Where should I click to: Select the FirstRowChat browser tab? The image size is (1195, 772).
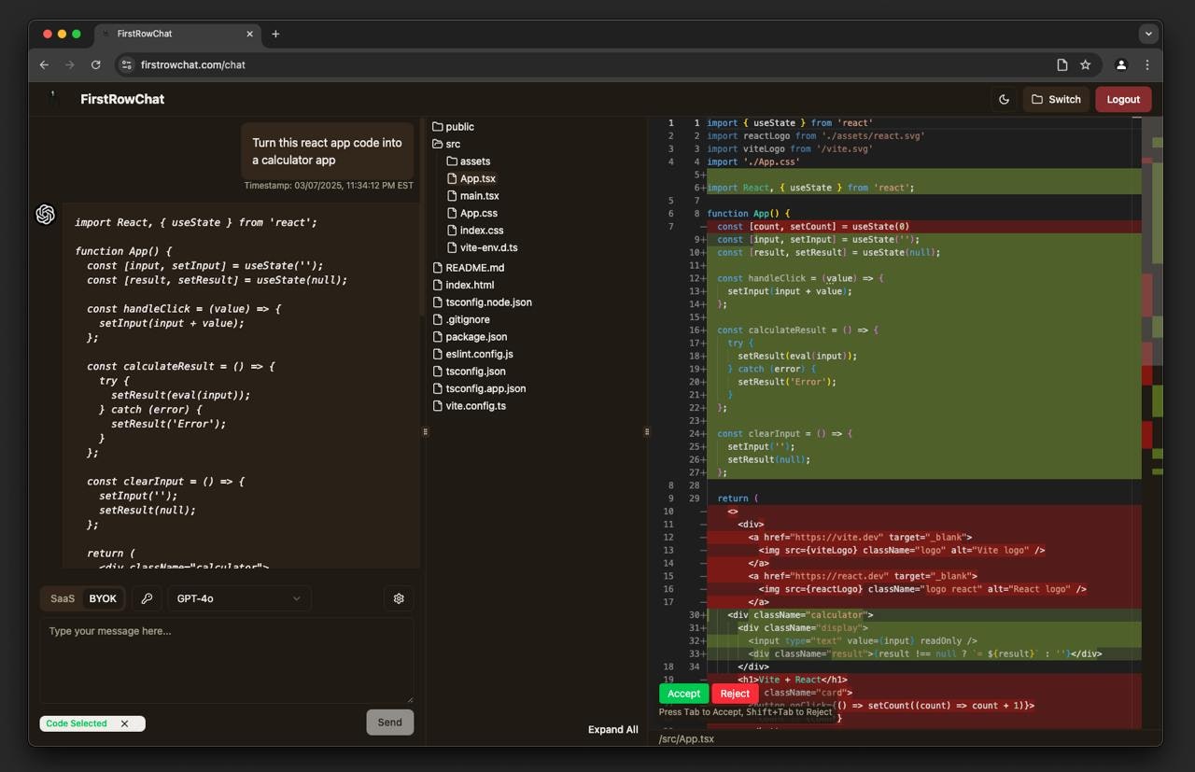[145, 34]
